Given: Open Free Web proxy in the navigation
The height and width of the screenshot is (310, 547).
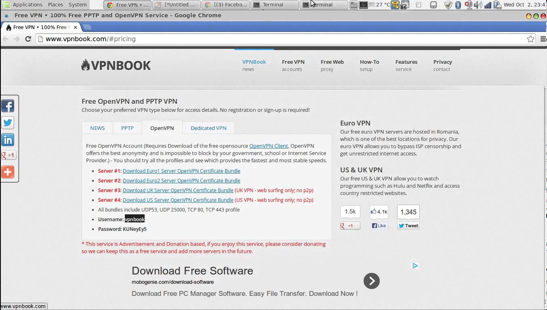Looking at the screenshot, I should (332, 65).
